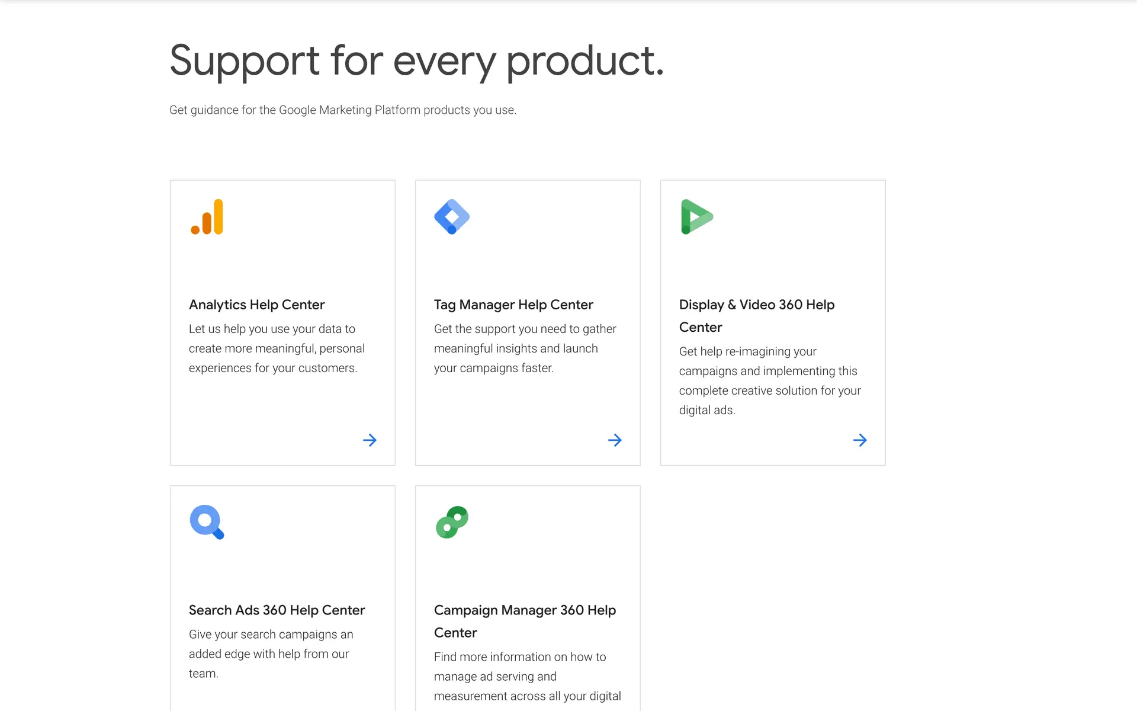Click the Search Ads 360 description text

click(x=271, y=654)
